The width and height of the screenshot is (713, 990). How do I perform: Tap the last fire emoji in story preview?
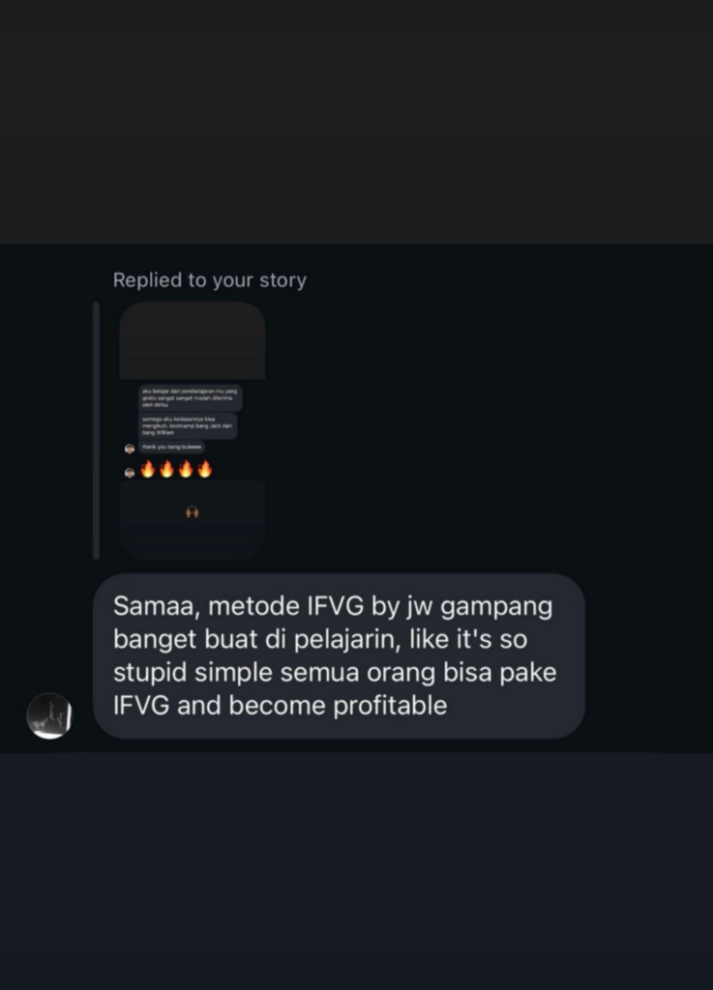[205, 469]
